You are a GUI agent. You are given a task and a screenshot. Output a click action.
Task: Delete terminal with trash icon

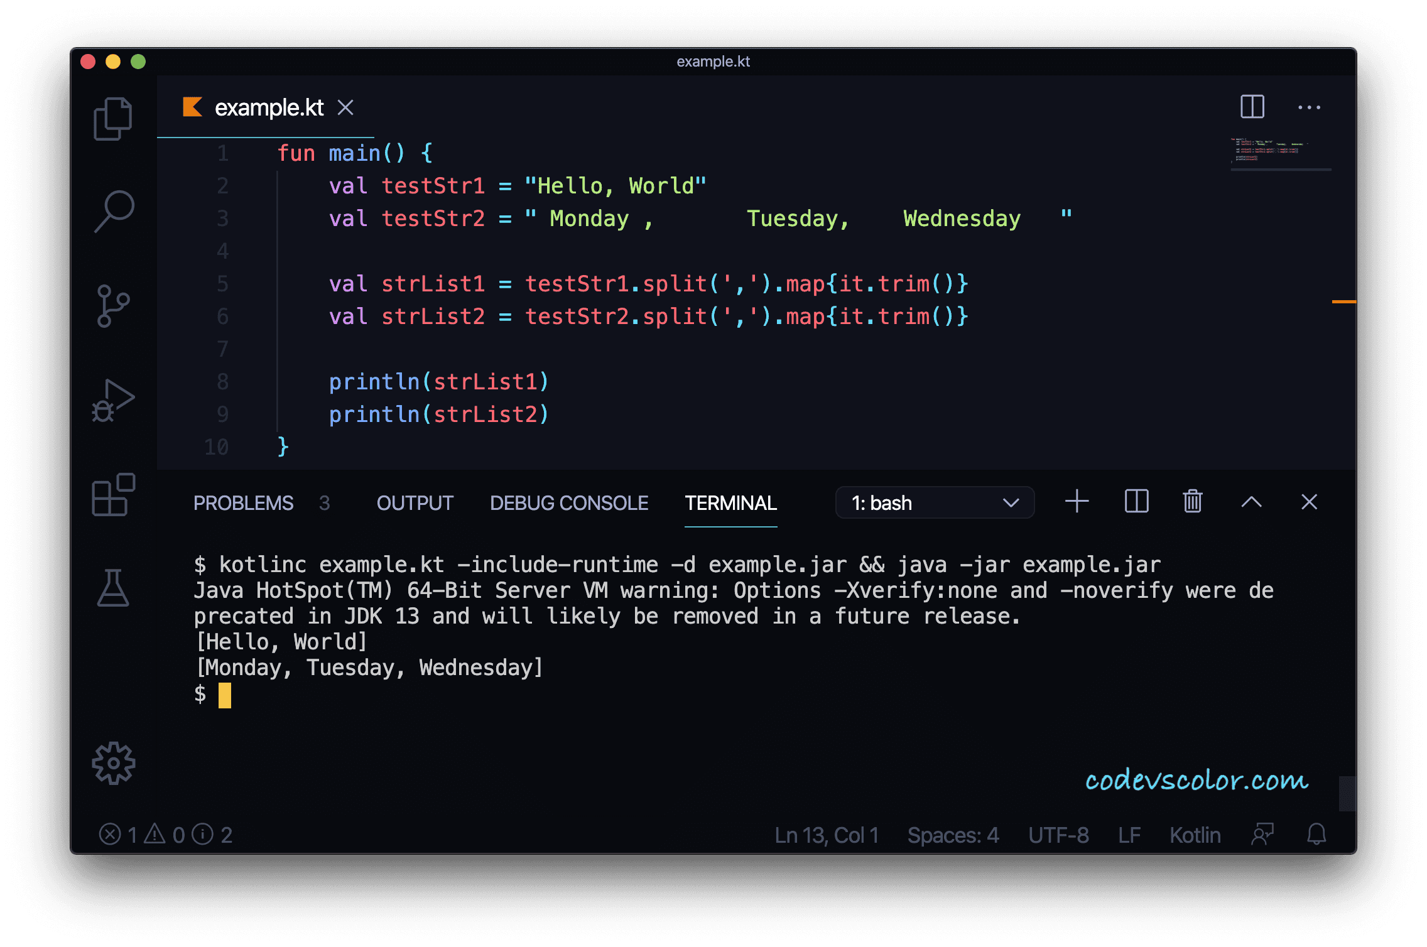coord(1192,502)
